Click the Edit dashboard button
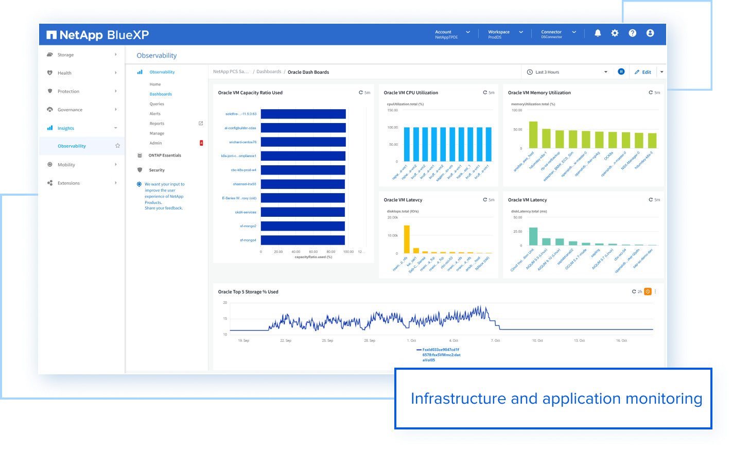 click(x=643, y=72)
